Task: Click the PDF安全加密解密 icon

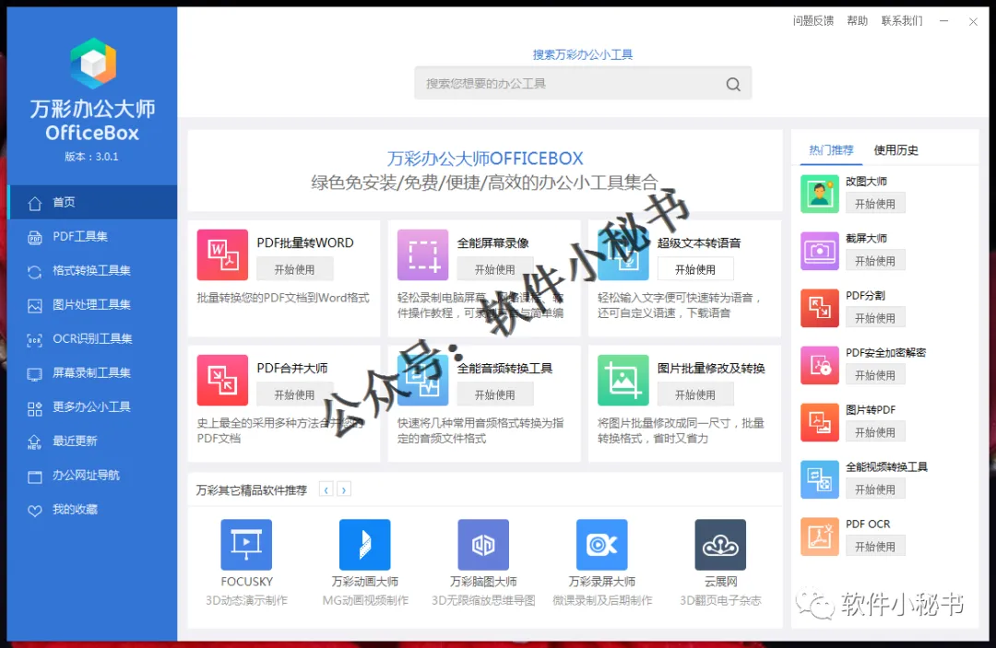Action: (820, 365)
